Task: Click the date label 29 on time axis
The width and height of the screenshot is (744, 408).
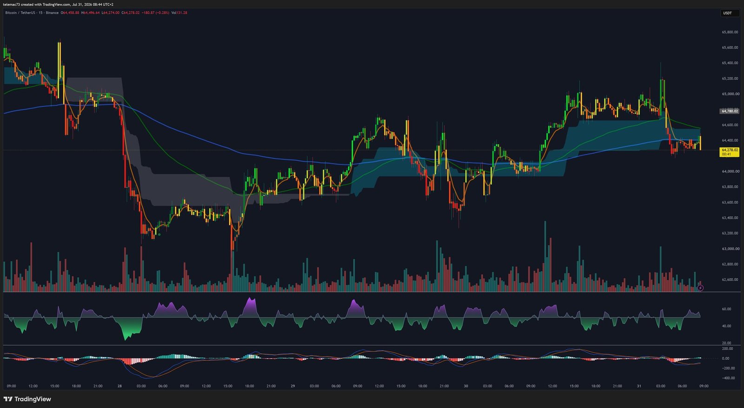Action: click(x=292, y=386)
